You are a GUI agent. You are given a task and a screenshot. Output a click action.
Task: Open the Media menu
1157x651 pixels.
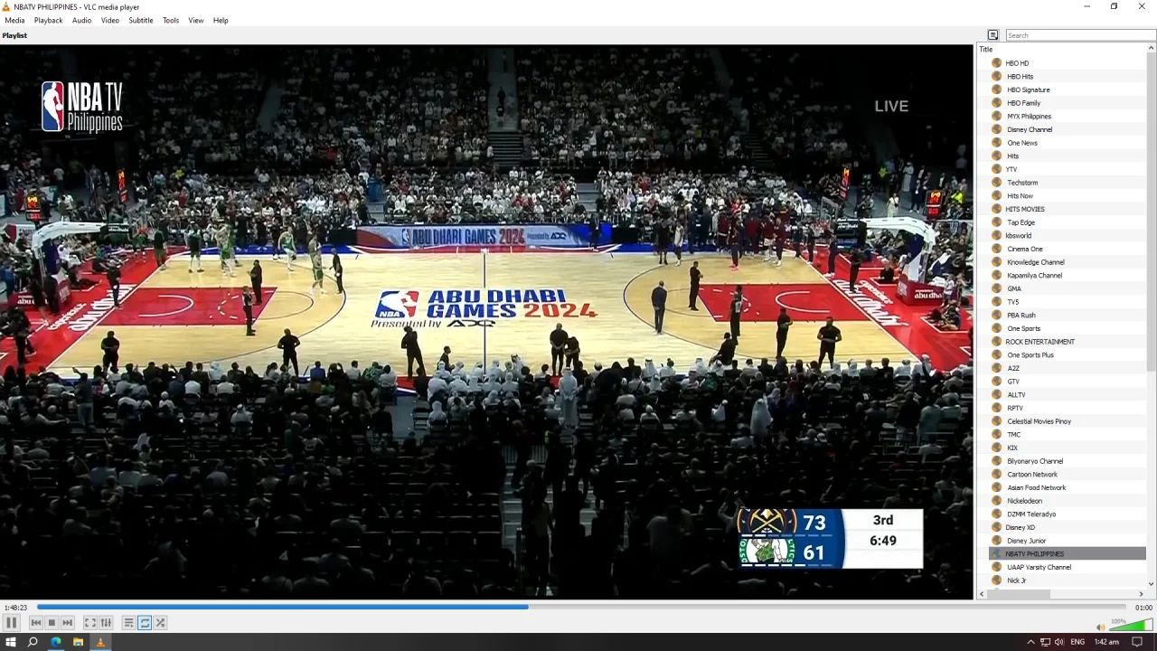click(x=14, y=20)
